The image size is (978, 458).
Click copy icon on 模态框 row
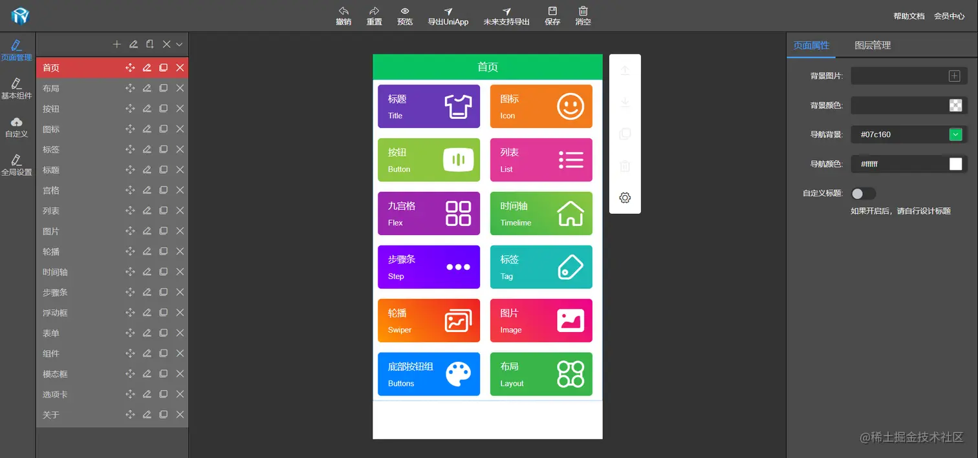(164, 373)
